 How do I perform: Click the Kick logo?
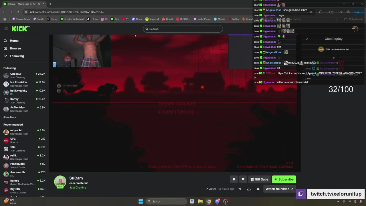[21, 29]
